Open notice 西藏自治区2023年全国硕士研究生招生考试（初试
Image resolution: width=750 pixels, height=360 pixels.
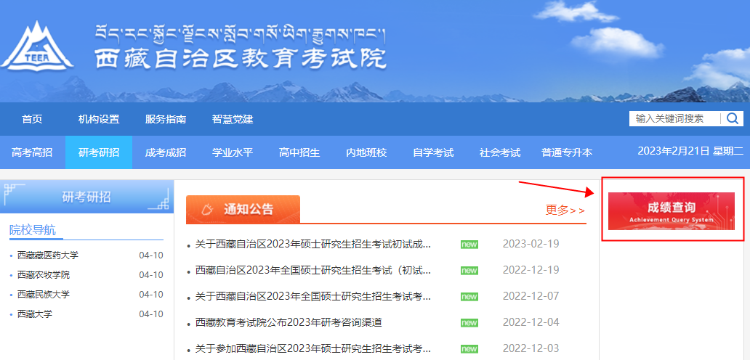pyautogui.click(x=312, y=270)
